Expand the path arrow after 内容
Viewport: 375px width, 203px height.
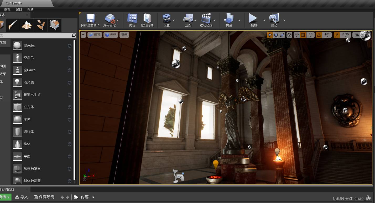[93, 197]
